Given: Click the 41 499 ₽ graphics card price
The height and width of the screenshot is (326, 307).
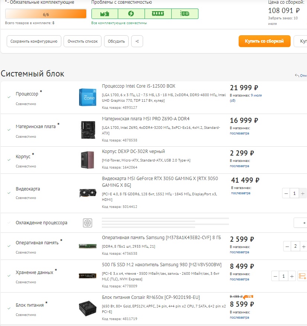Looking at the screenshot, I should tap(245, 180).
